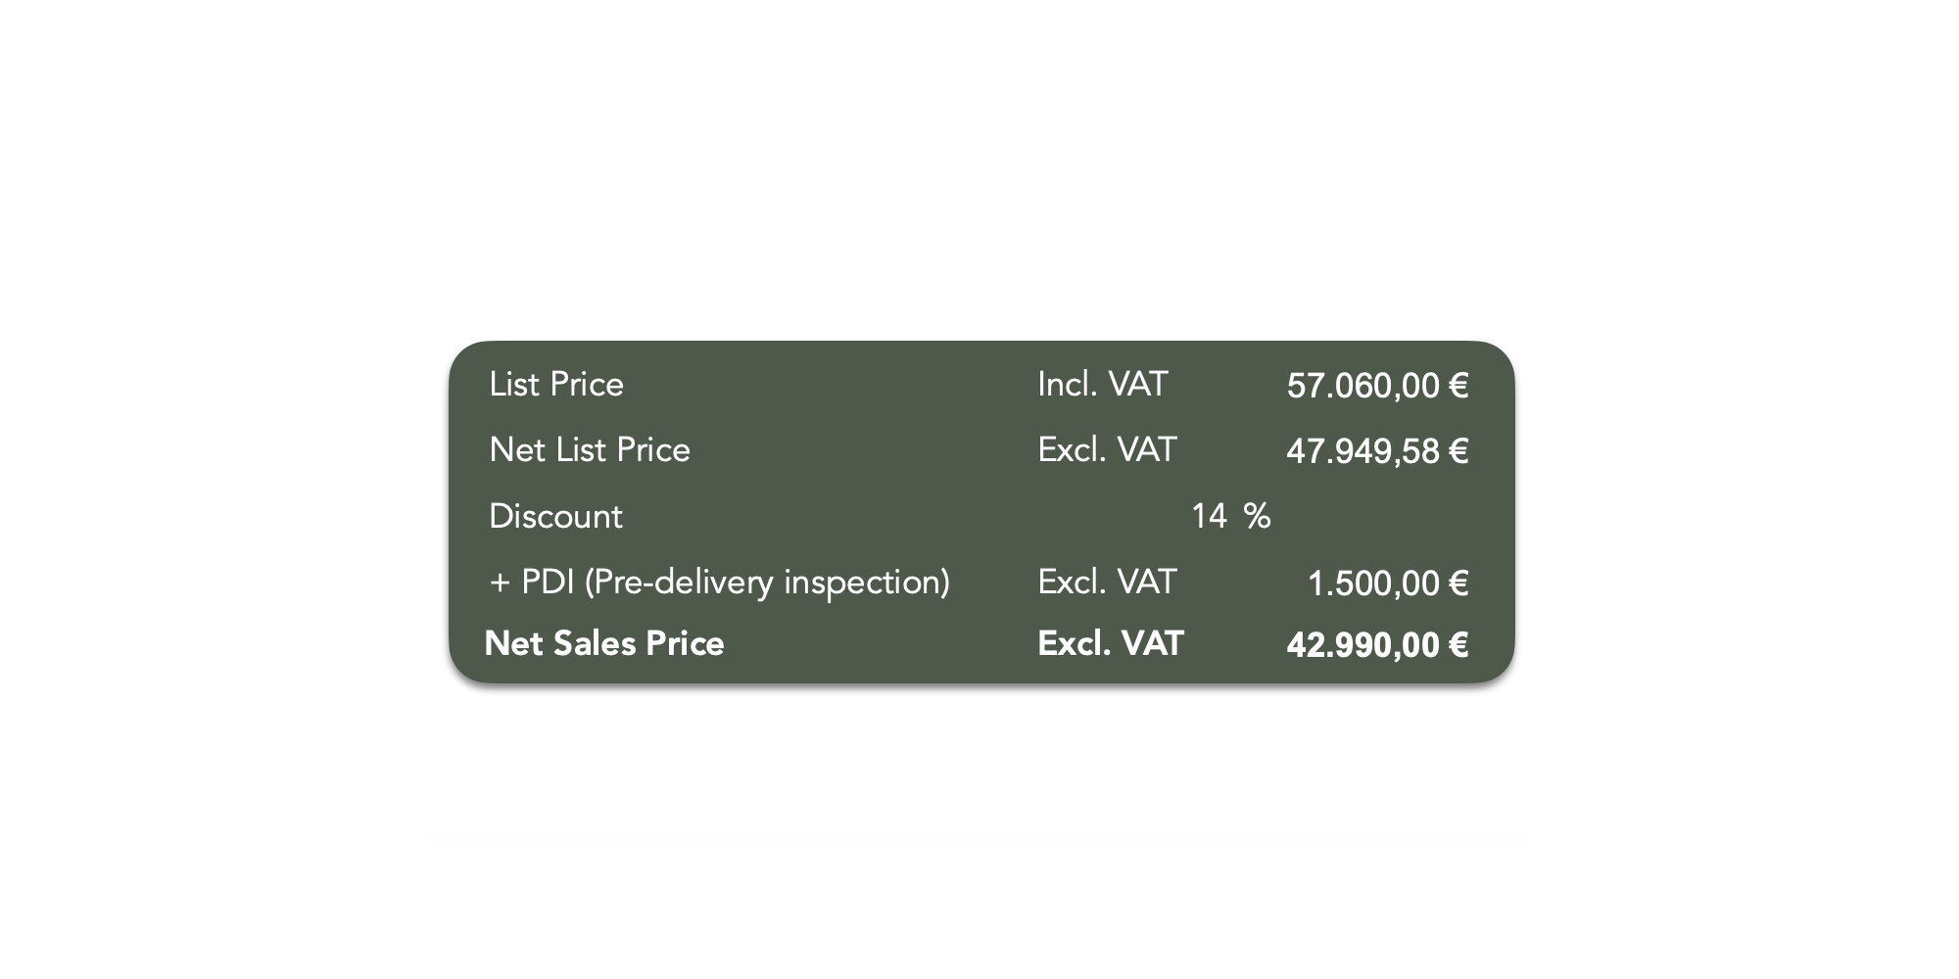Viewport: 1959px width, 979px height.
Task: Click the percent sign after discount
Action: (x=1257, y=516)
